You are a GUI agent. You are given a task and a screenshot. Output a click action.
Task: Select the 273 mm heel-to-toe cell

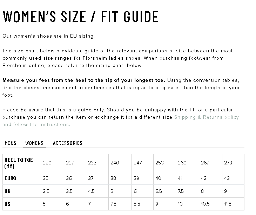228,163
